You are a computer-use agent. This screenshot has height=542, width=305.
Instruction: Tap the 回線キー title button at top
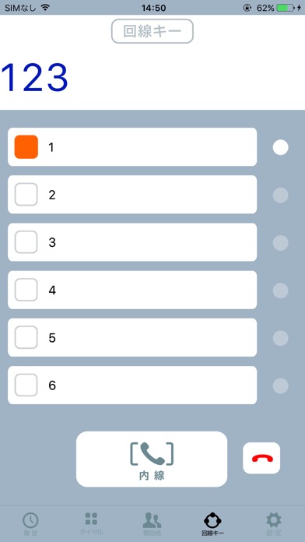pyautogui.click(x=152, y=31)
